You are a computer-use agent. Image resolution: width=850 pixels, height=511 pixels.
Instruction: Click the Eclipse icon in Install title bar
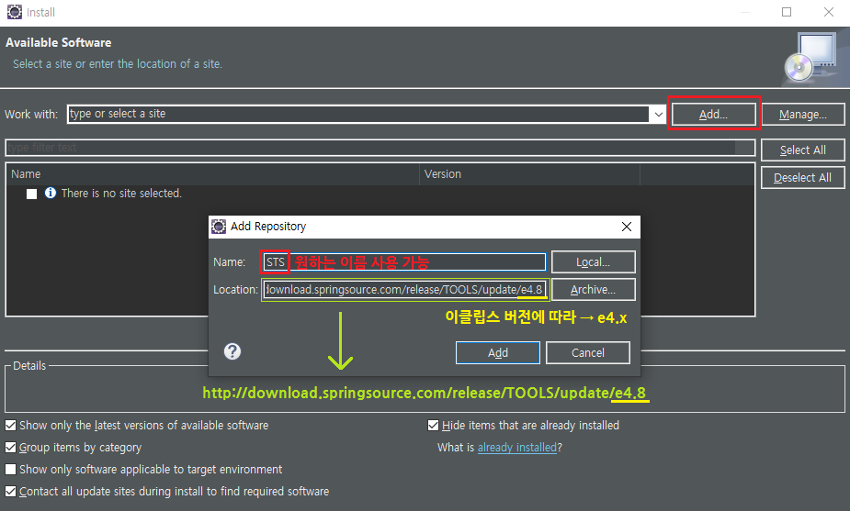(15, 12)
